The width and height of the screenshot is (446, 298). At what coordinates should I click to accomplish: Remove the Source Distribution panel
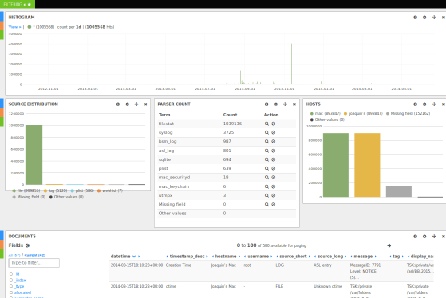pyautogui.click(x=146, y=104)
